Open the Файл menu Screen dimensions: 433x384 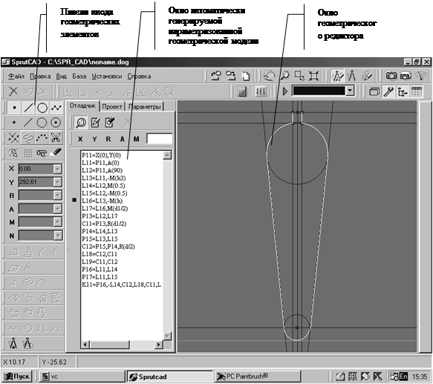click(16, 77)
